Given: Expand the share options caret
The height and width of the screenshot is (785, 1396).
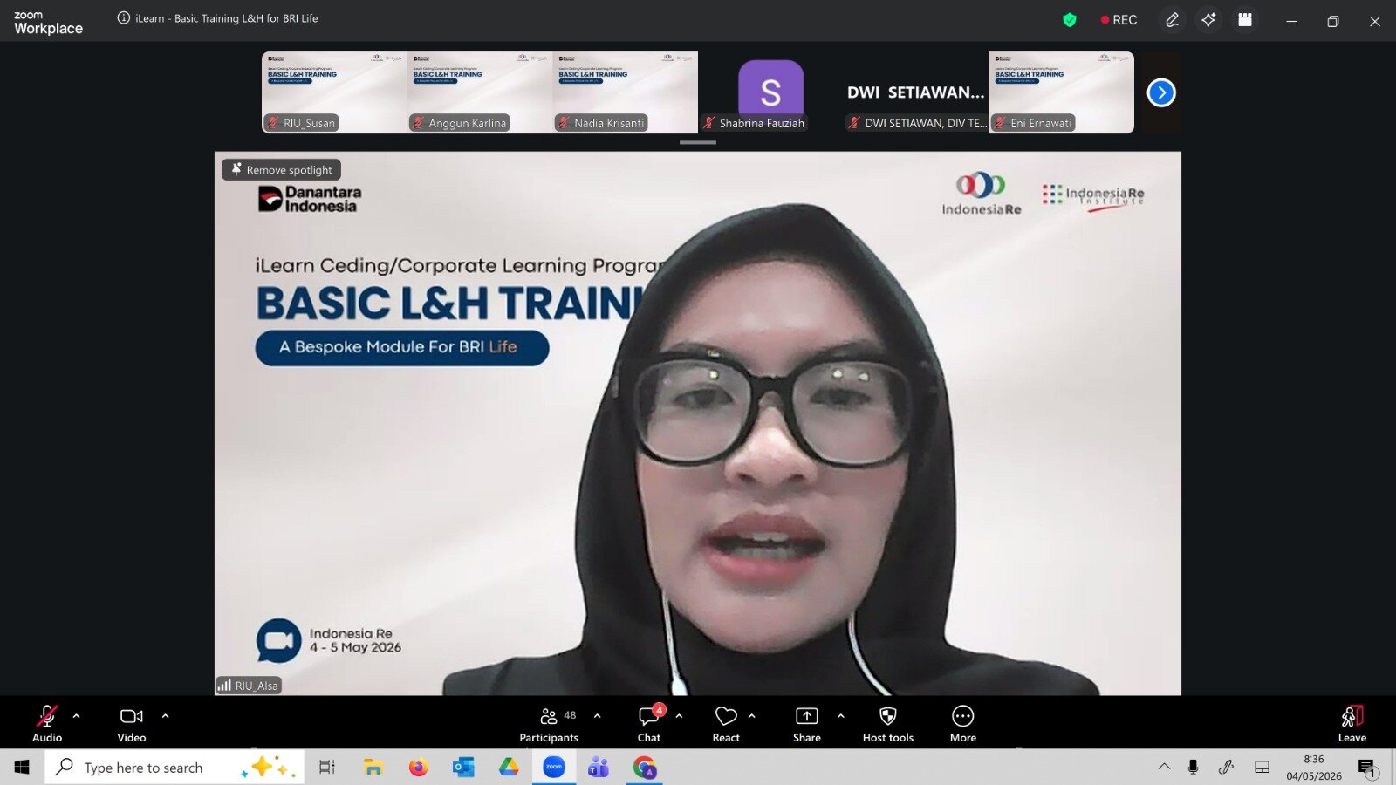Looking at the screenshot, I should pos(841,716).
